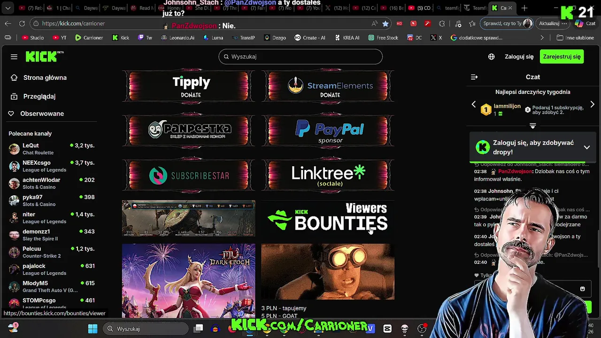Toggle favorite star in address bar
The height and width of the screenshot is (338, 601).
pos(385,23)
